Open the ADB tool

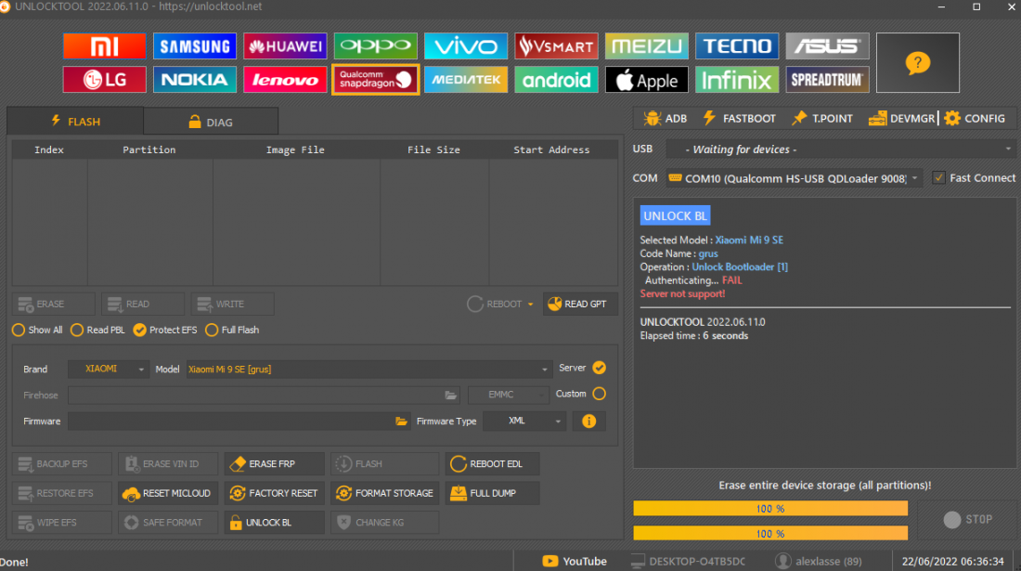(x=665, y=119)
